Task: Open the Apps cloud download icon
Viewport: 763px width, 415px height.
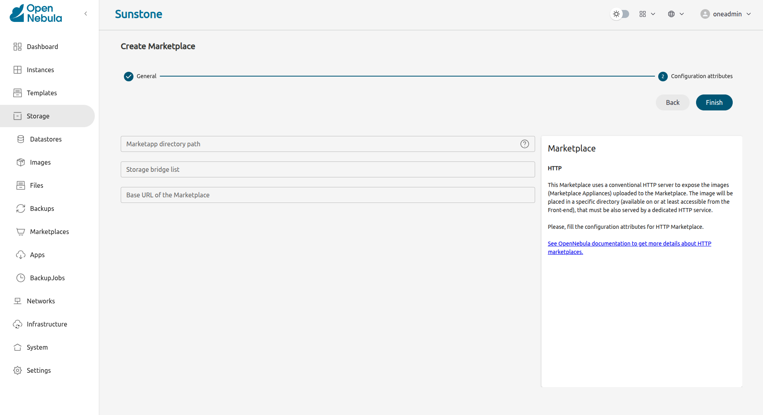Action: click(21, 255)
